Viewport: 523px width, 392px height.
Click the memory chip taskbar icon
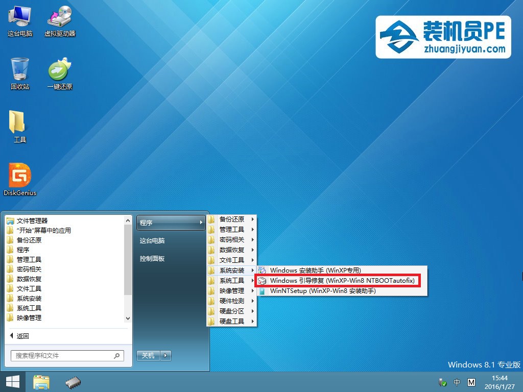73,382
